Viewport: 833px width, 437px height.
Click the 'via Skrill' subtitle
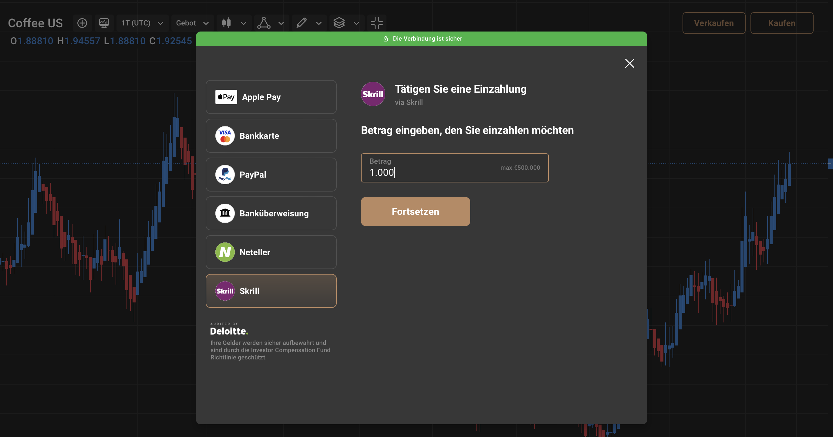(x=409, y=102)
